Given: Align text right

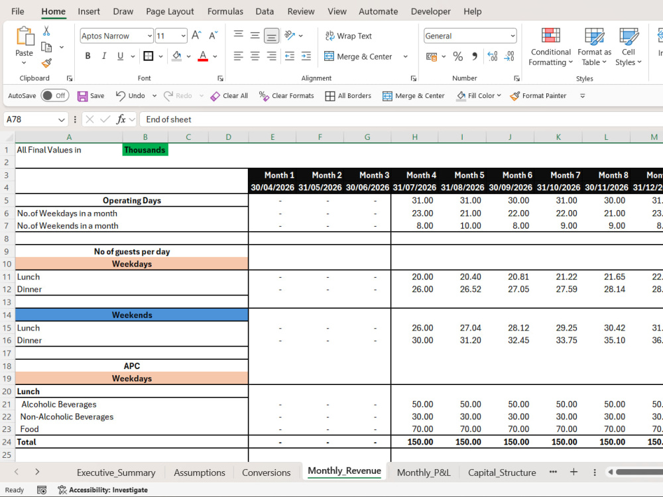Looking at the screenshot, I should 271,56.
